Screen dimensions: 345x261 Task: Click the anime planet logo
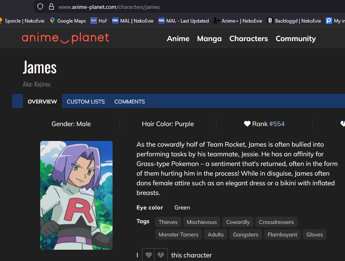[x=66, y=38]
